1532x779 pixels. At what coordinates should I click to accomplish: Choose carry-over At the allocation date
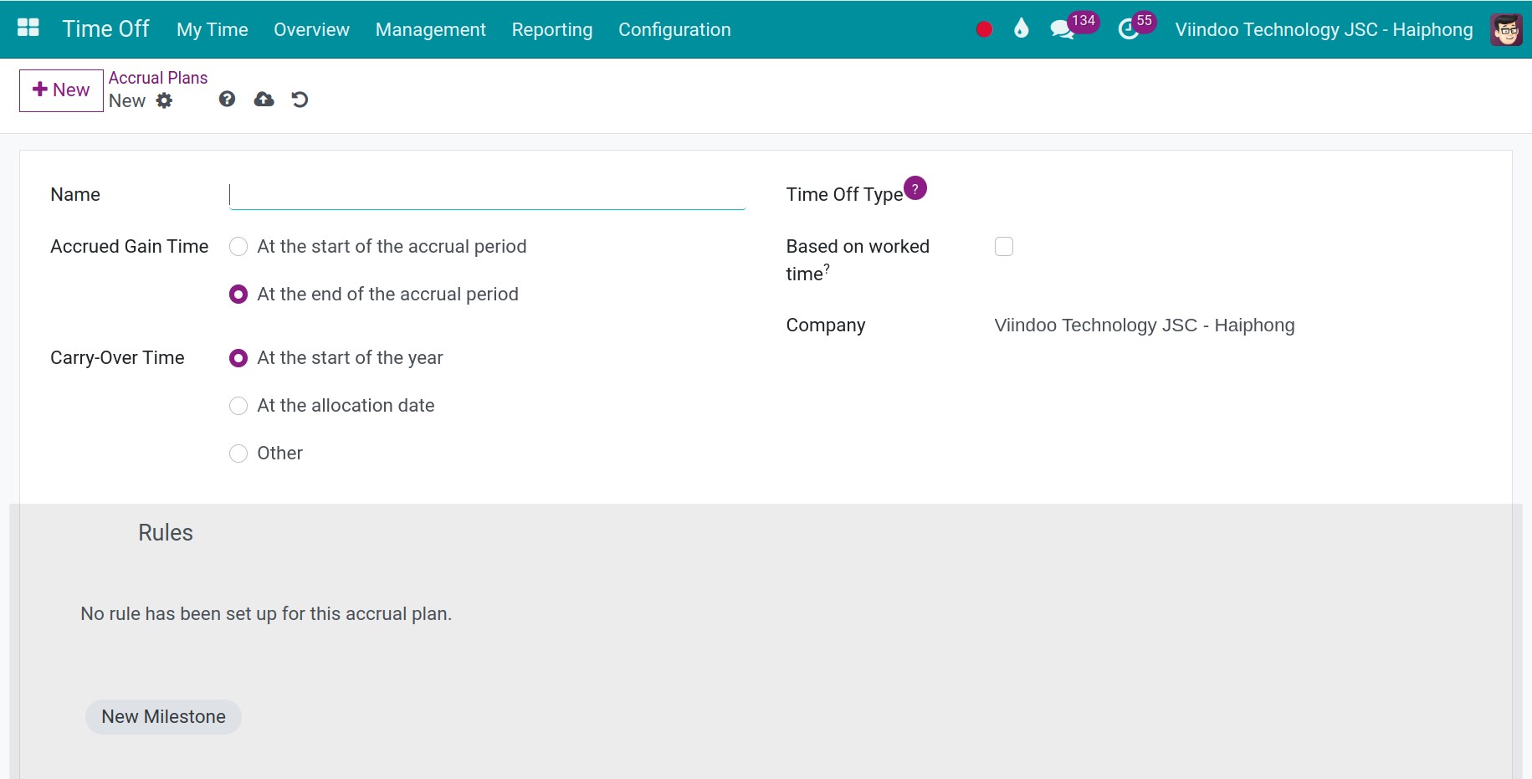coord(238,406)
